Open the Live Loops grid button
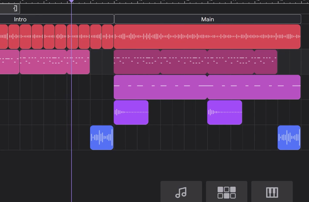The width and height of the screenshot is (309, 202). tap(227, 192)
